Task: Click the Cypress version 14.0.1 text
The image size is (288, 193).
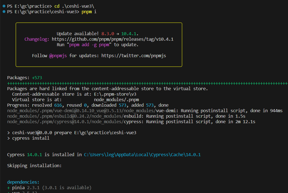Action: coord(34,155)
